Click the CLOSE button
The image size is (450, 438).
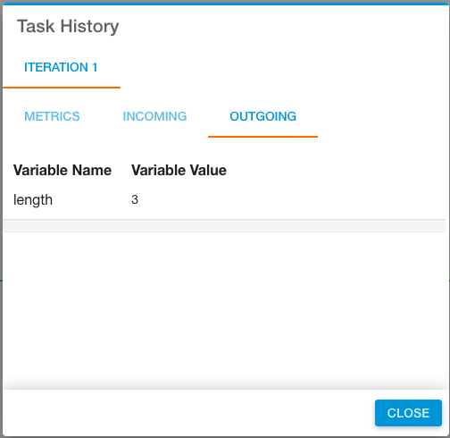pyautogui.click(x=408, y=413)
